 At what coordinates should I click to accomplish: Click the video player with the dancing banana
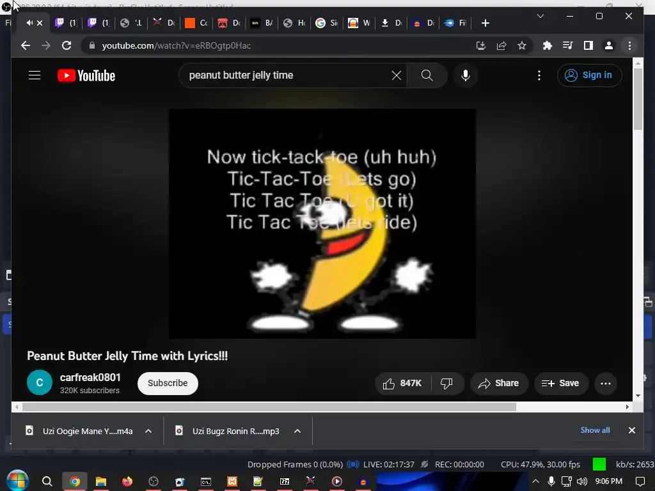pyautogui.click(x=322, y=223)
